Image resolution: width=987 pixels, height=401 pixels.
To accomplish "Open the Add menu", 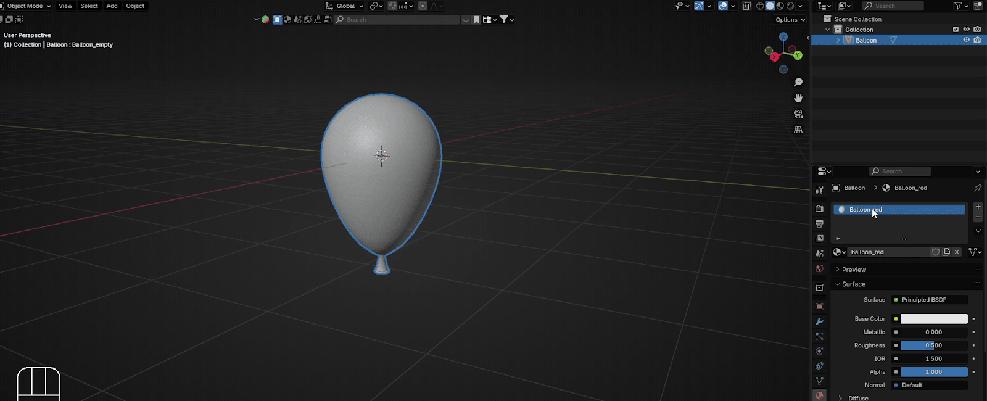I will (112, 6).
